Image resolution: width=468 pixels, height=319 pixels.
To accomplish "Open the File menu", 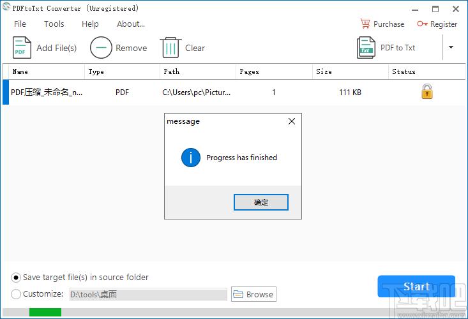I will (20, 24).
